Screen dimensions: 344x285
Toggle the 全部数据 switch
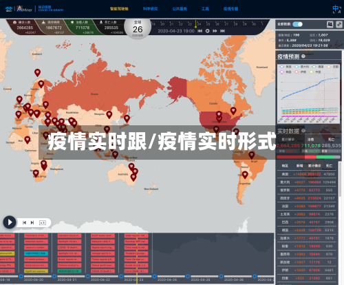tap(297, 24)
